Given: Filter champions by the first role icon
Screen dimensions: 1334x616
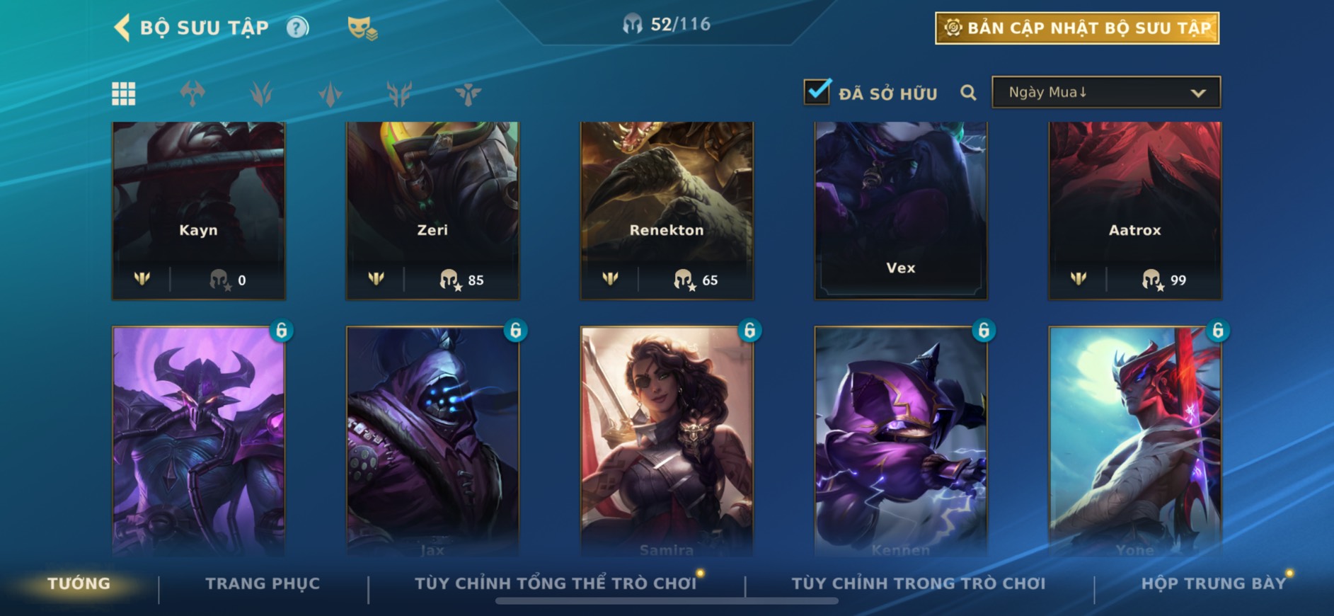Looking at the screenshot, I should 192,93.
